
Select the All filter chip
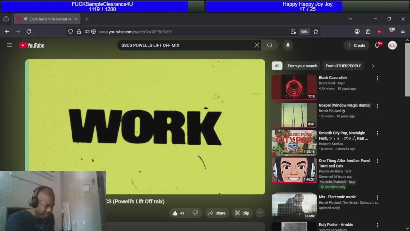click(277, 66)
